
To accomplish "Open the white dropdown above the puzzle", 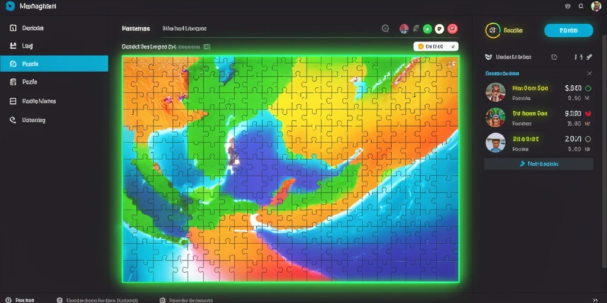I will 436,46.
